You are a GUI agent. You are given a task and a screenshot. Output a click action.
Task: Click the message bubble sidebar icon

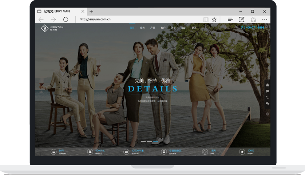[268, 91]
